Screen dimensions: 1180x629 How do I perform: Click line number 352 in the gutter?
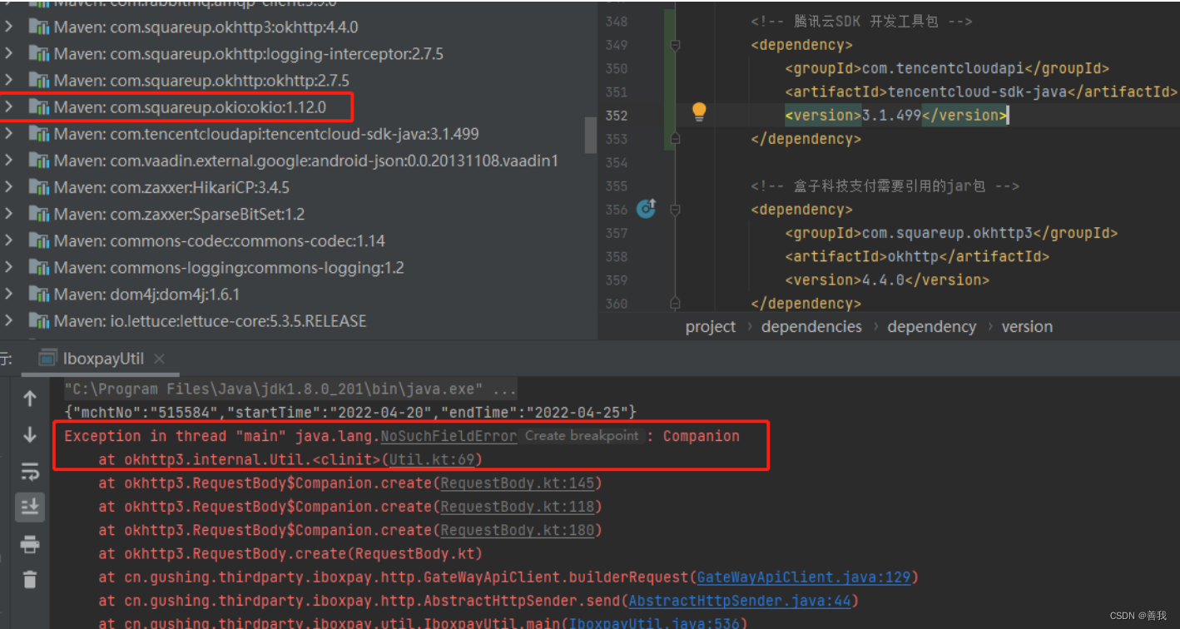617,116
